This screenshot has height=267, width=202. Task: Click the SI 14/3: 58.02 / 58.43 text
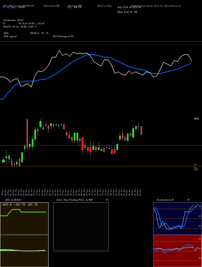coord(31,23)
